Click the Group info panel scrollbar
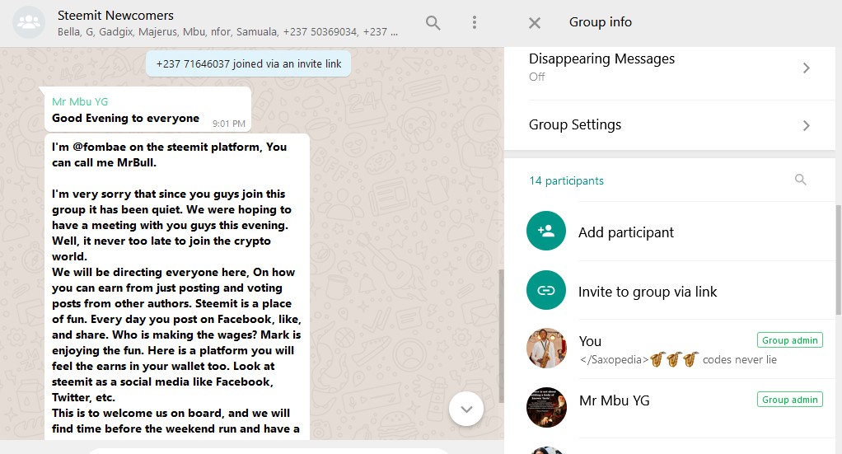The height and width of the screenshot is (454, 842). (x=838, y=260)
